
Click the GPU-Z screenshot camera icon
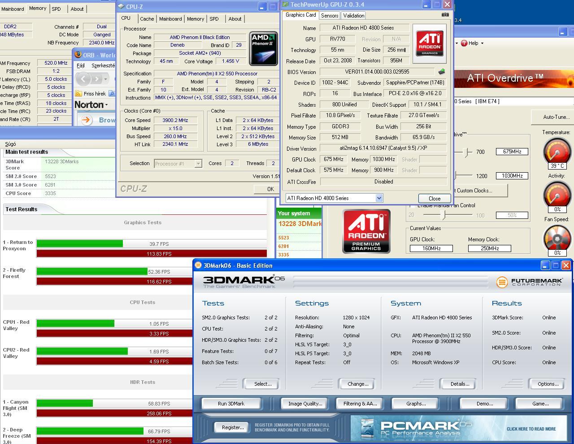coord(445,15)
